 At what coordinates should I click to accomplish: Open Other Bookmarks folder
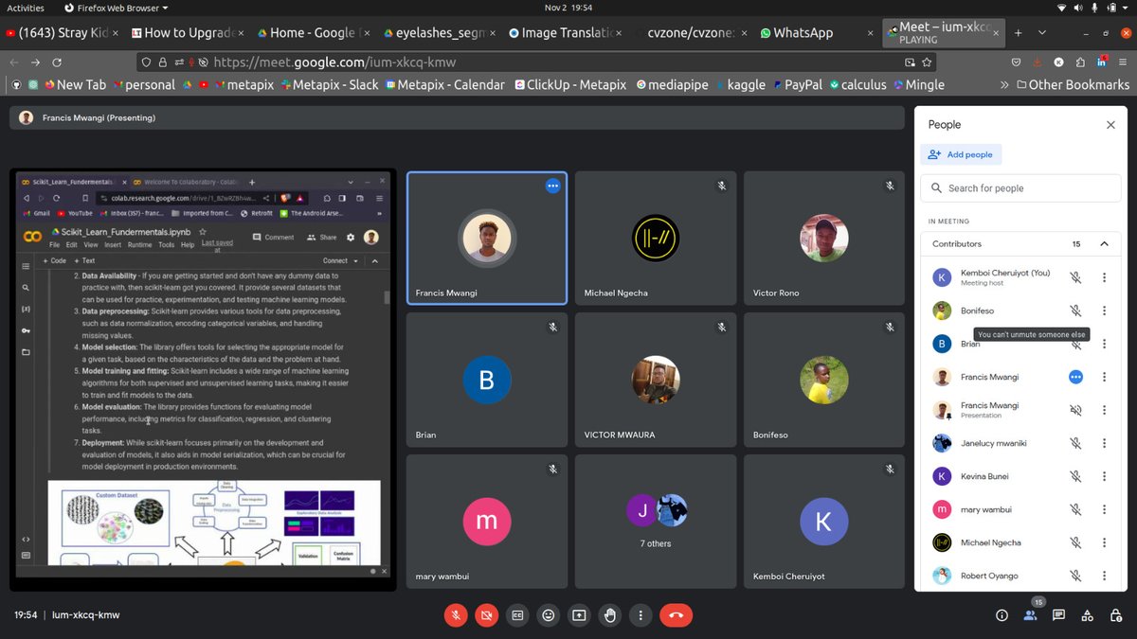pyautogui.click(x=1073, y=84)
